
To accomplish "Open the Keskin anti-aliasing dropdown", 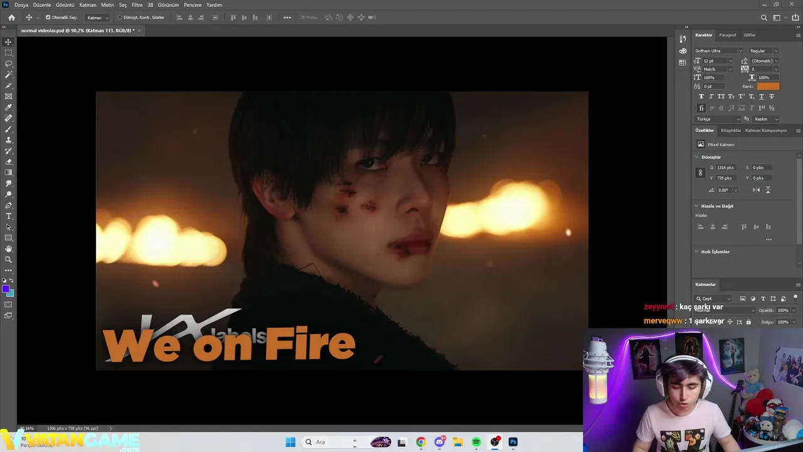I will click(x=766, y=119).
